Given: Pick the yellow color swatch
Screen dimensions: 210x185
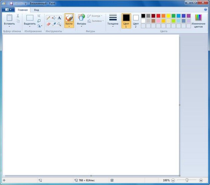Looking at the screenshot, I should click(x=168, y=16).
